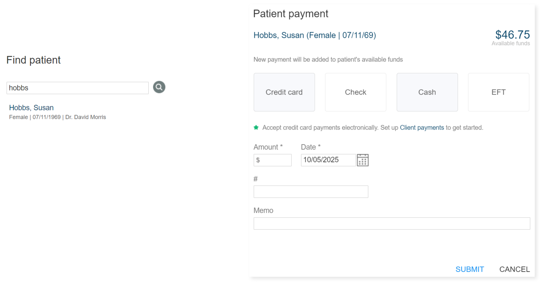Choose EFT payment method
The image size is (541, 283).
498,92
